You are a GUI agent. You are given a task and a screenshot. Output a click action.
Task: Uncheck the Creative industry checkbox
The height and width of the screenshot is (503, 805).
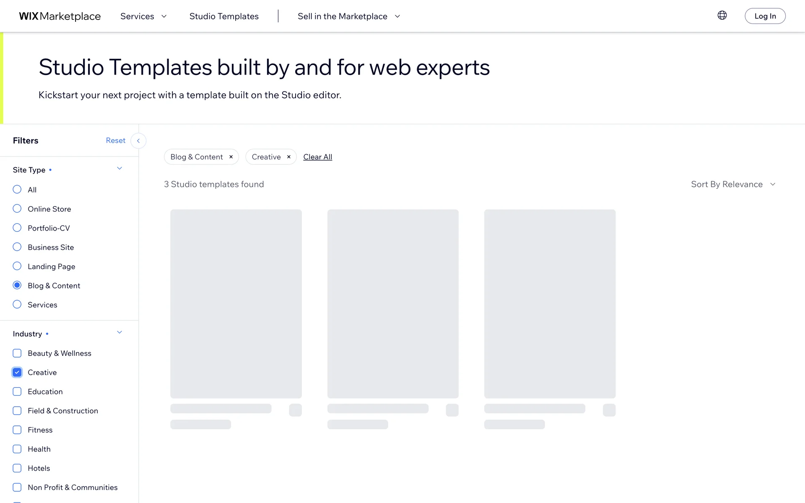coord(17,372)
